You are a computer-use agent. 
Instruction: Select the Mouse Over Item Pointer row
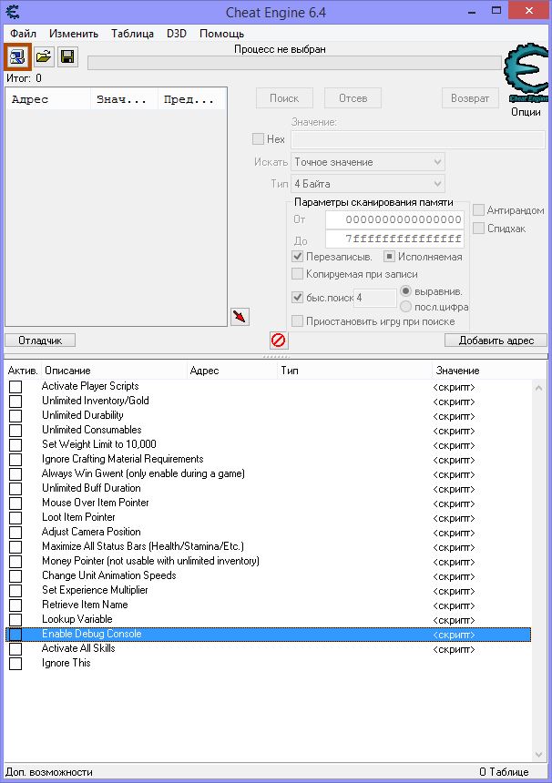pos(268,503)
